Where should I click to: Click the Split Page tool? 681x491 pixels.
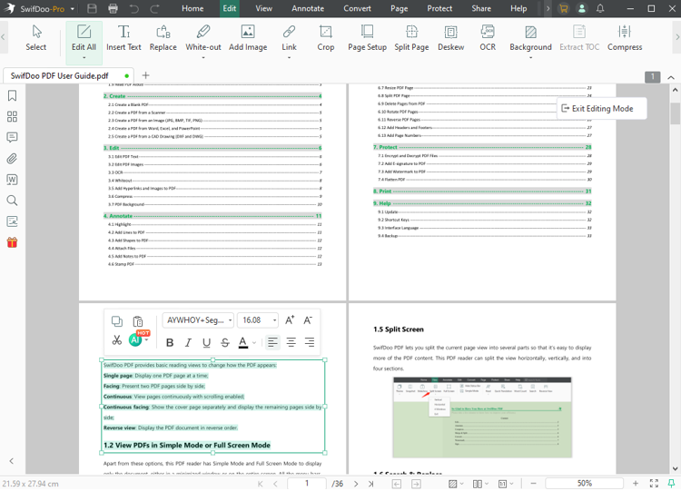click(411, 38)
